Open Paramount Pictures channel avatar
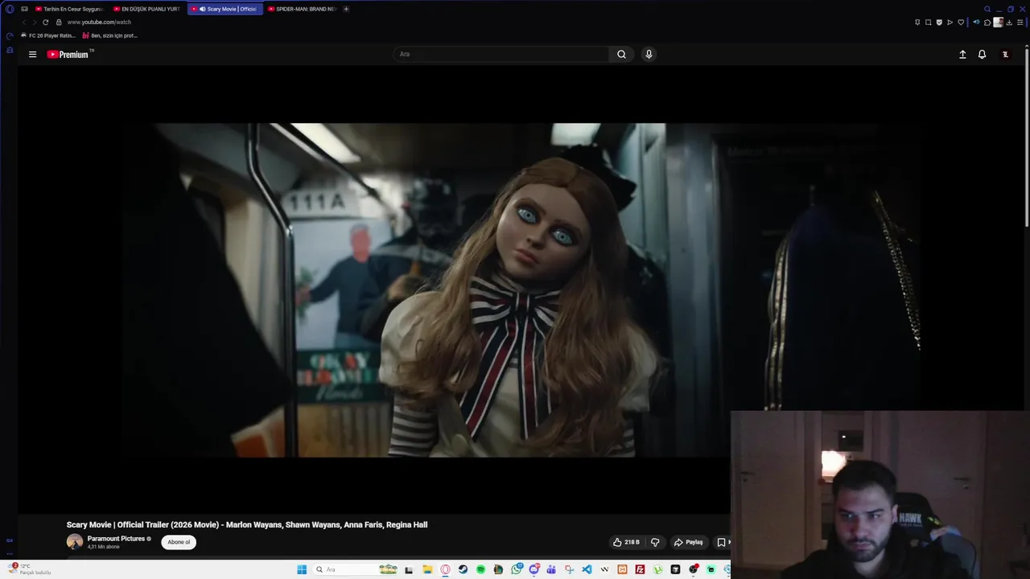Screen dimensions: 1030x579 coord(75,542)
